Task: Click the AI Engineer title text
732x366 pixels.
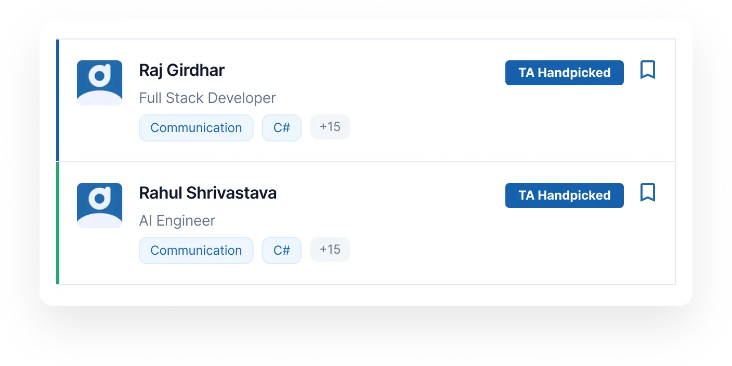Action: pos(177,220)
